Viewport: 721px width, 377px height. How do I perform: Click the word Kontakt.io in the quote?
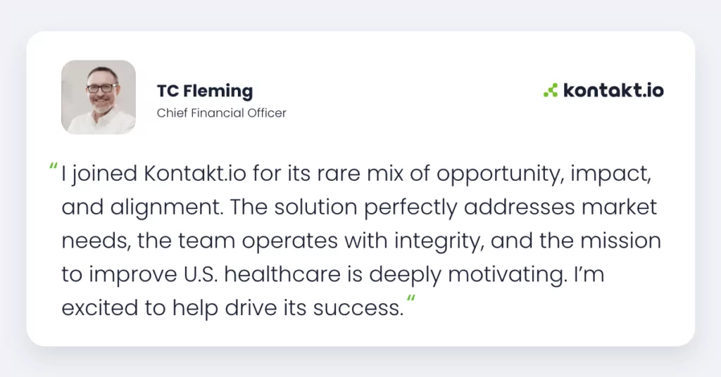click(195, 174)
